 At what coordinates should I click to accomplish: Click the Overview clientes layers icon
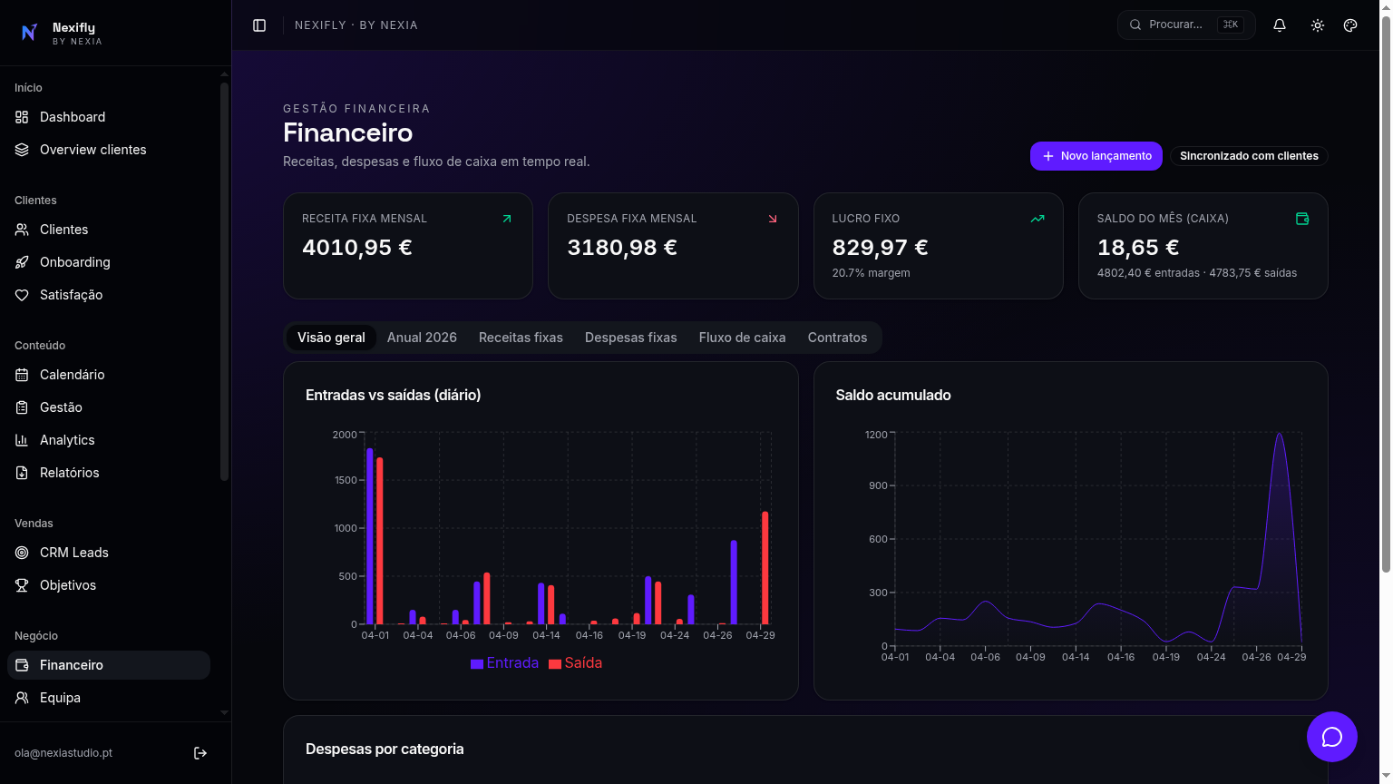22,150
